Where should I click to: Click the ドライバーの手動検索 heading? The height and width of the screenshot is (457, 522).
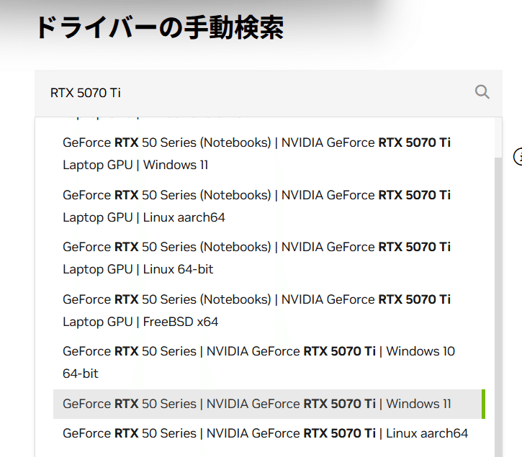click(160, 28)
